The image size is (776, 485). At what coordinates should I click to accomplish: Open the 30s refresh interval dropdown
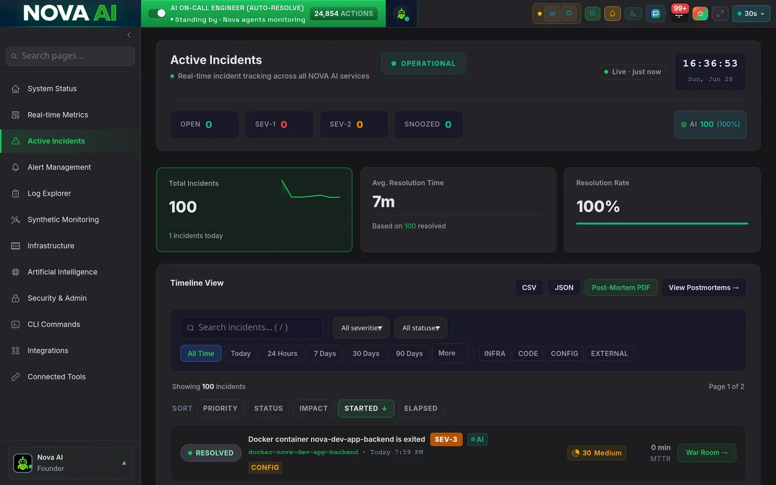pyautogui.click(x=751, y=14)
